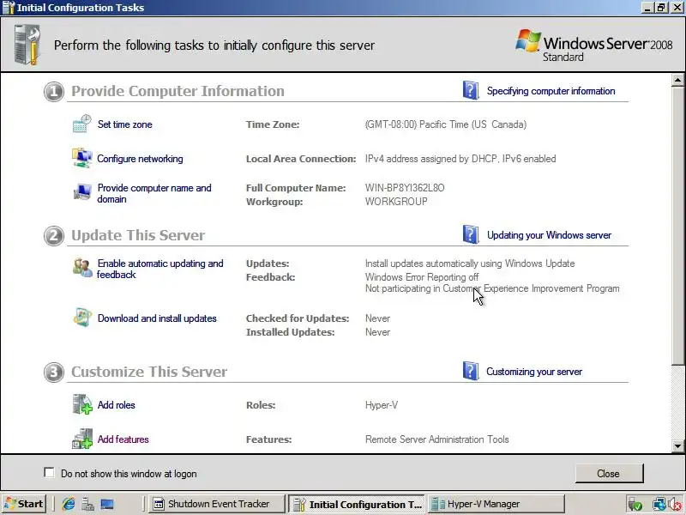This screenshot has width=686, height=515.
Task: Click the computer name and domain icon
Action: (81, 192)
